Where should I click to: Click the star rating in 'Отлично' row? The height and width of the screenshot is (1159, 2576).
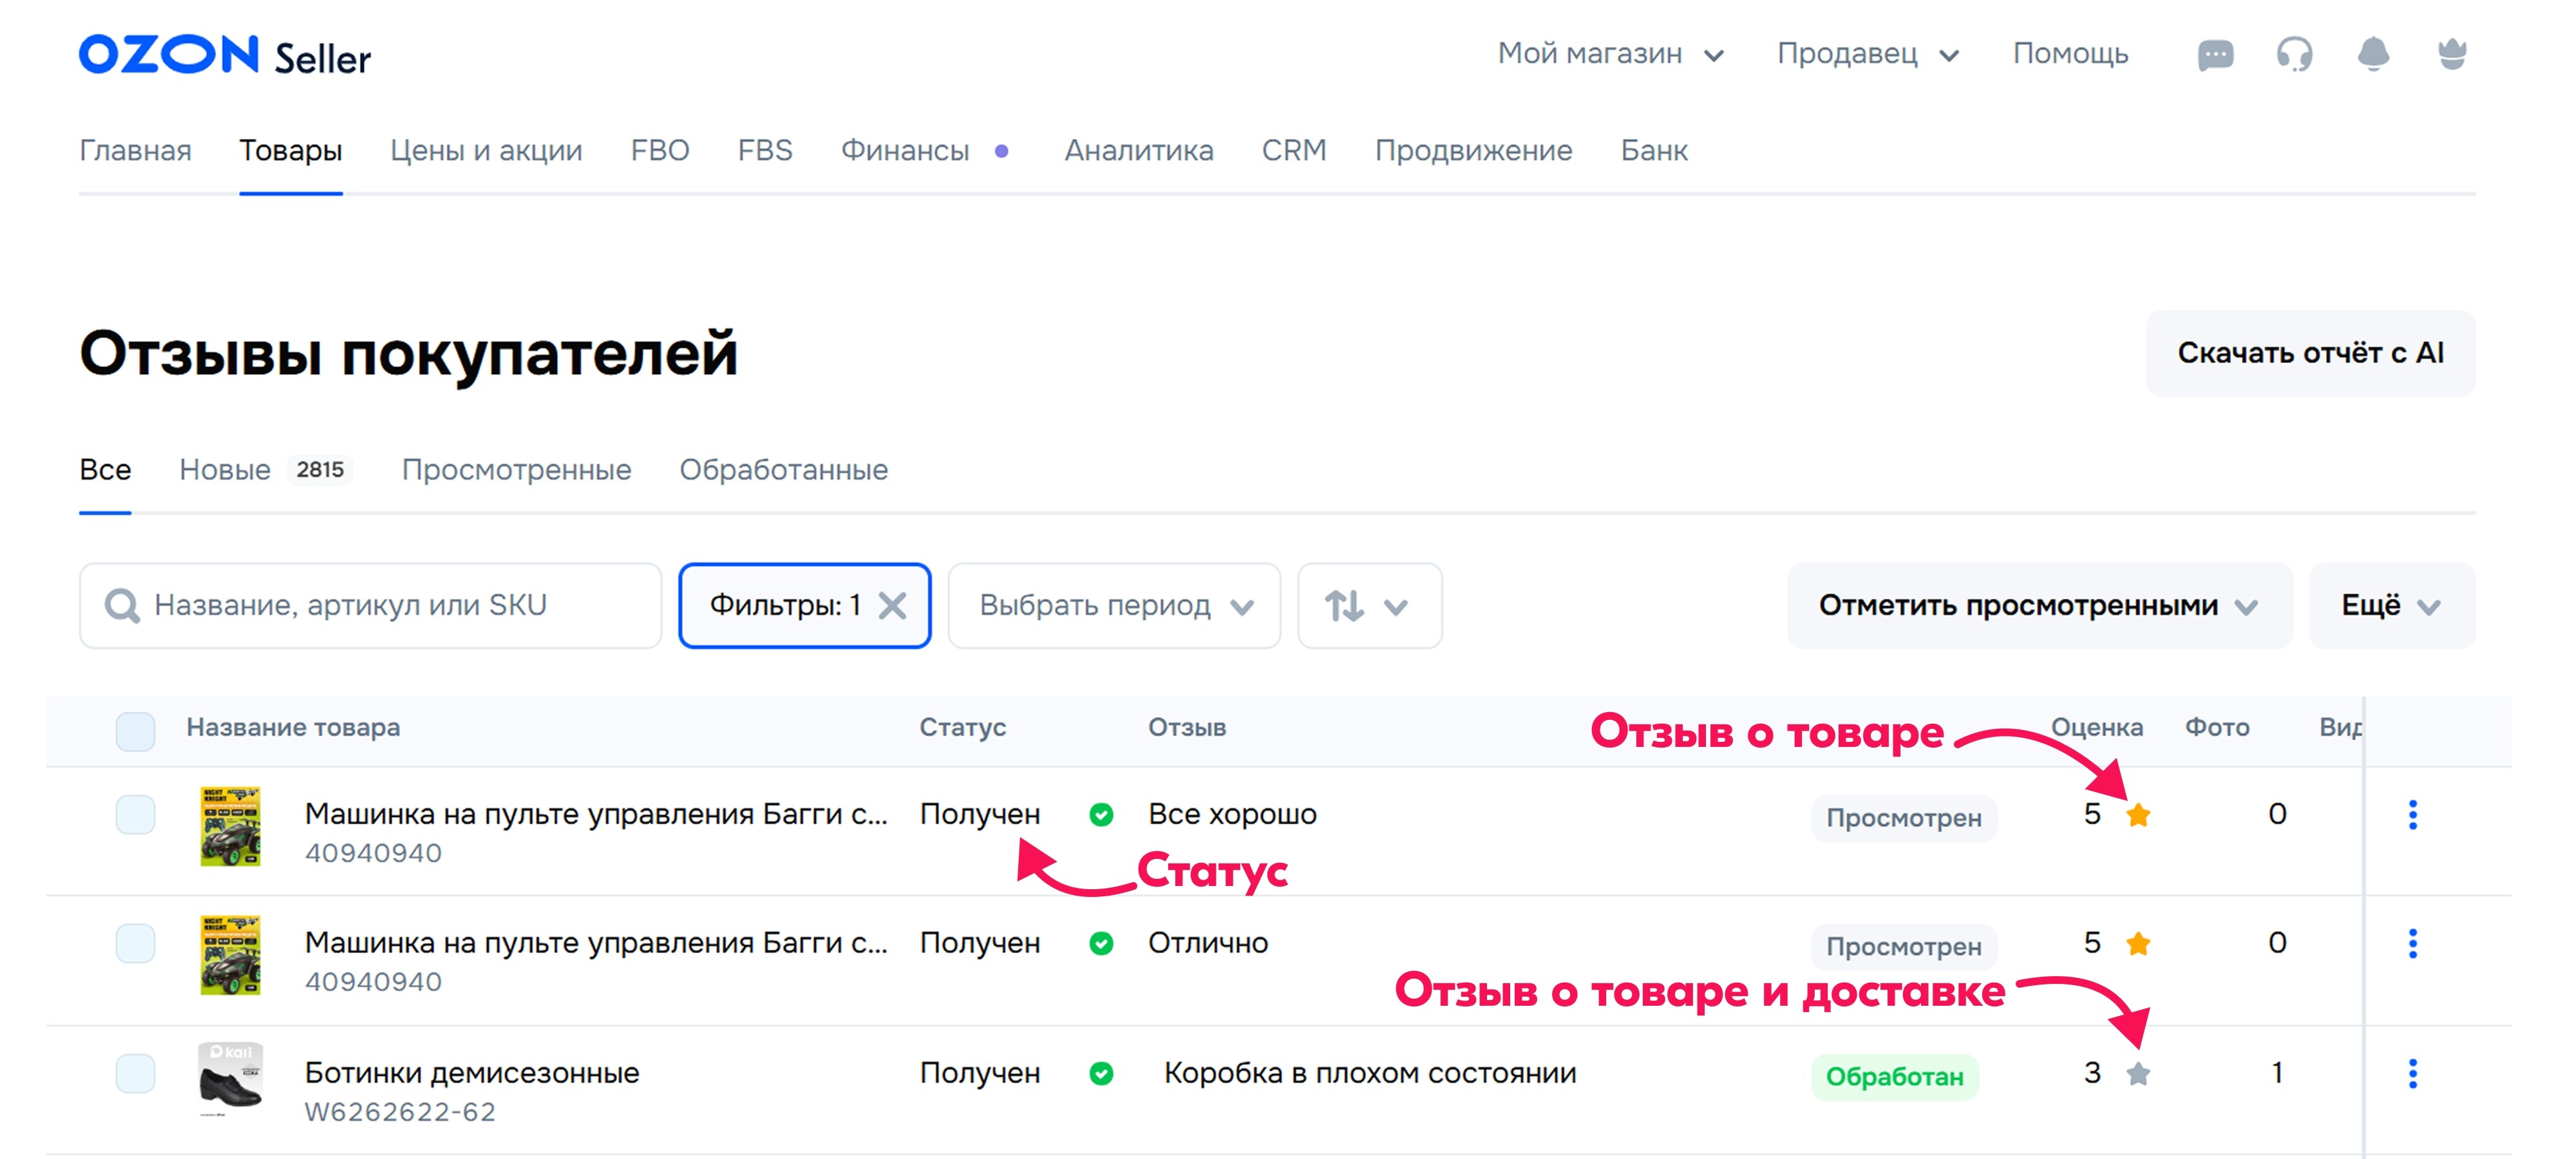coord(2138,943)
